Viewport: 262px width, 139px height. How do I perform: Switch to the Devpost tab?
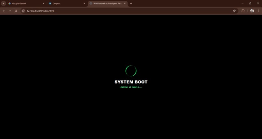67,3
